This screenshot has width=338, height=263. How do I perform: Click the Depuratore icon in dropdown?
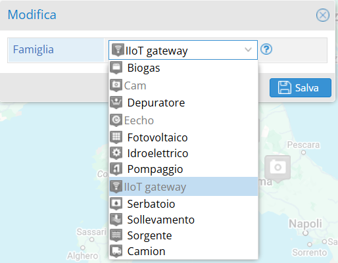pyautogui.click(x=116, y=103)
